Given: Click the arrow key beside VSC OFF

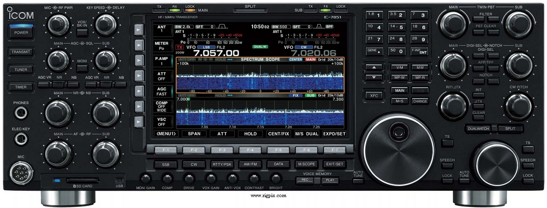Looking at the screenshot, I should [x=139, y=122].
